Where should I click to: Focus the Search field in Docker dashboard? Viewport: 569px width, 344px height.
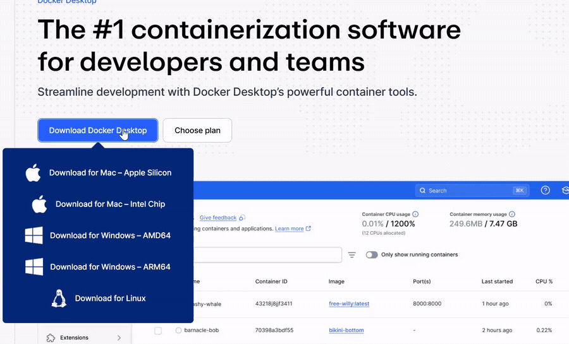[472, 191]
